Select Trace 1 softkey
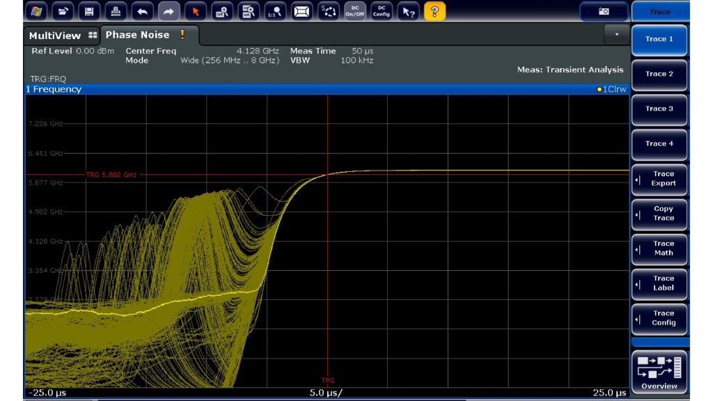The image size is (713, 401). [659, 40]
